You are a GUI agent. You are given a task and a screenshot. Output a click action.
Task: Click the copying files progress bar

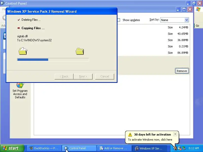click(53, 60)
